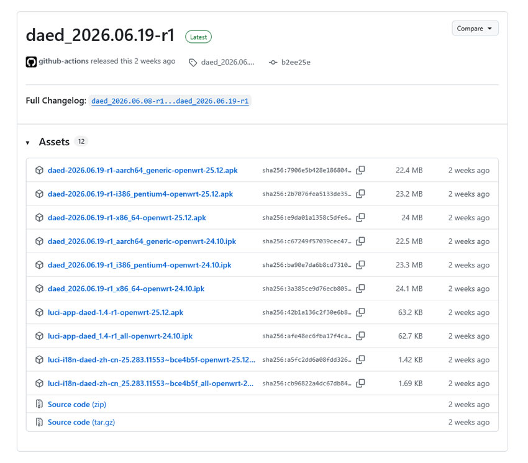Image resolution: width=528 pixels, height=463 pixels.
Task: Click the 63.2 KB size value
Action: (x=410, y=312)
